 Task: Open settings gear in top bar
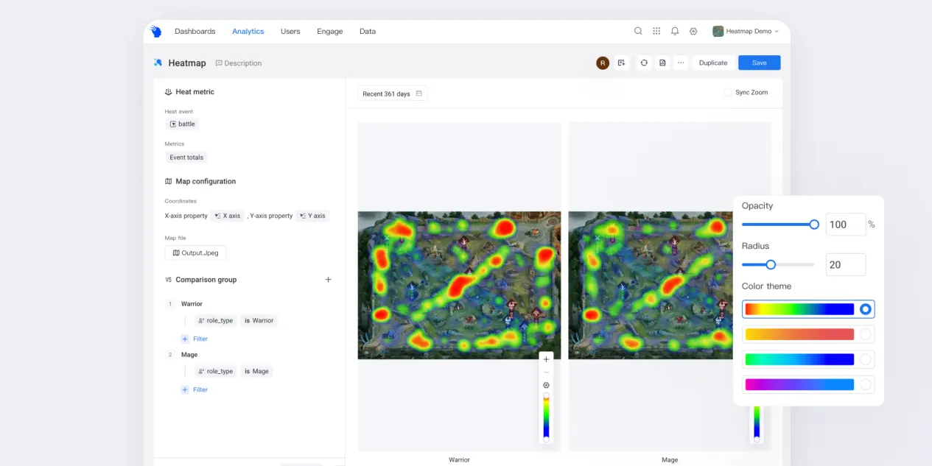coord(693,32)
